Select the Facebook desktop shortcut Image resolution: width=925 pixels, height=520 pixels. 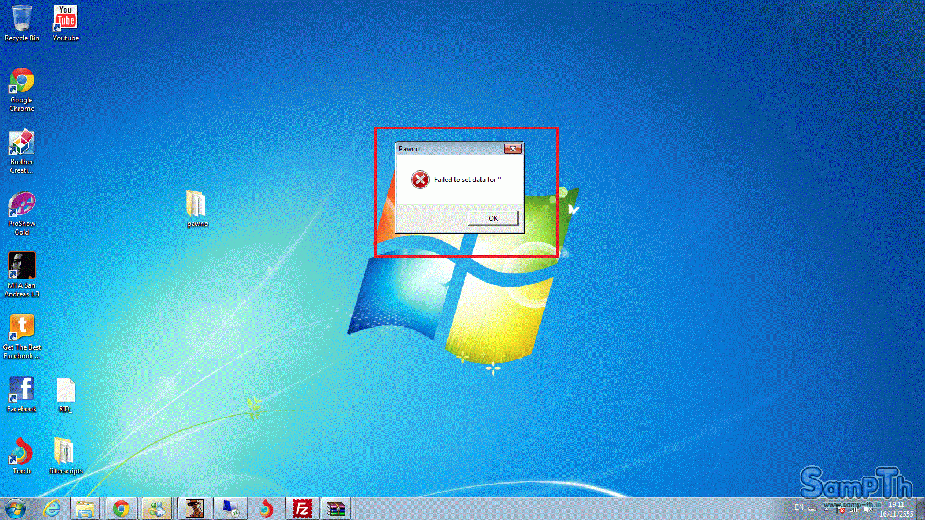[x=21, y=395]
